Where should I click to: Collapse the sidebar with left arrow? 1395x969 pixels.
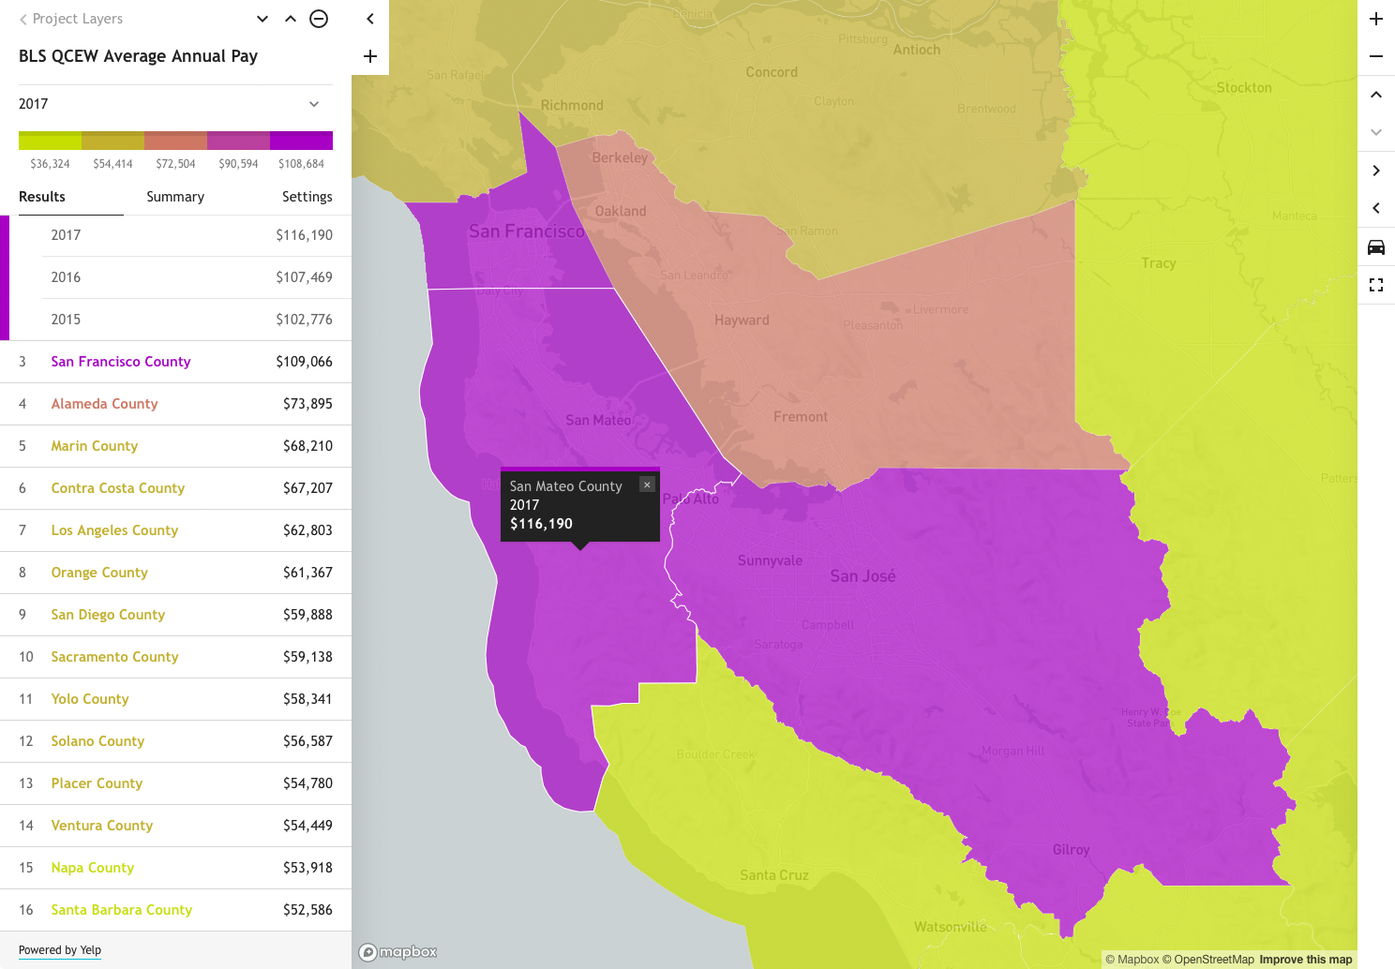coord(370,19)
